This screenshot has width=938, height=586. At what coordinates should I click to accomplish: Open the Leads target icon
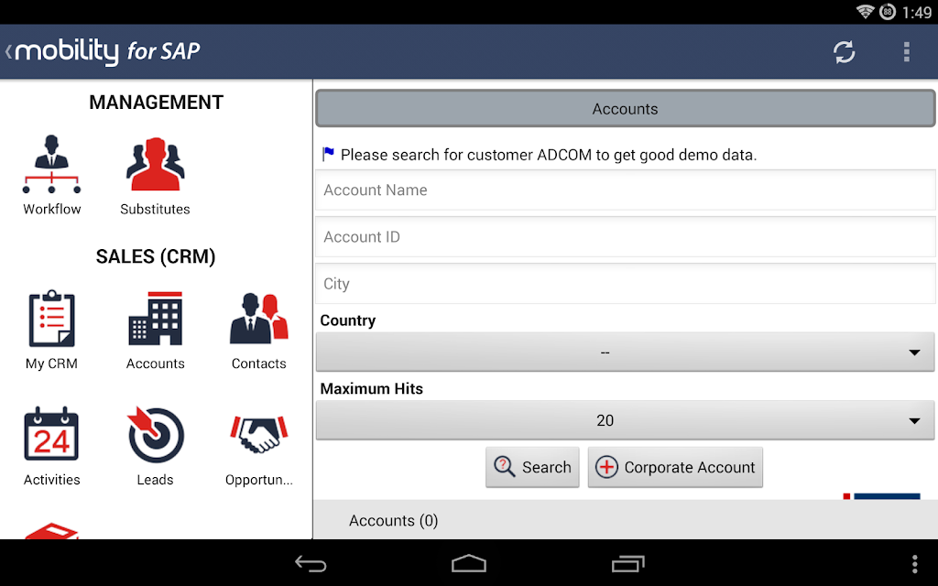(x=155, y=434)
